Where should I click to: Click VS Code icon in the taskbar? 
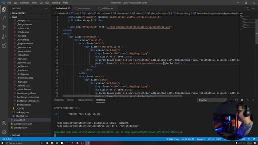87,143
